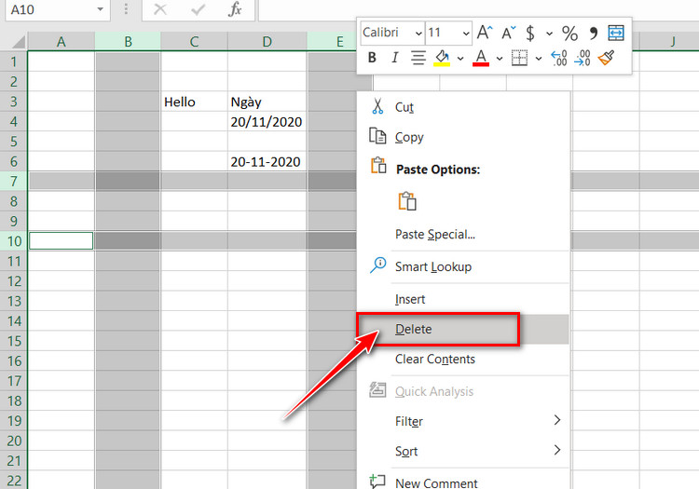Screen dimensions: 699x489
Task: Click the Smart Lookup magnifier icon
Action: [377, 265]
